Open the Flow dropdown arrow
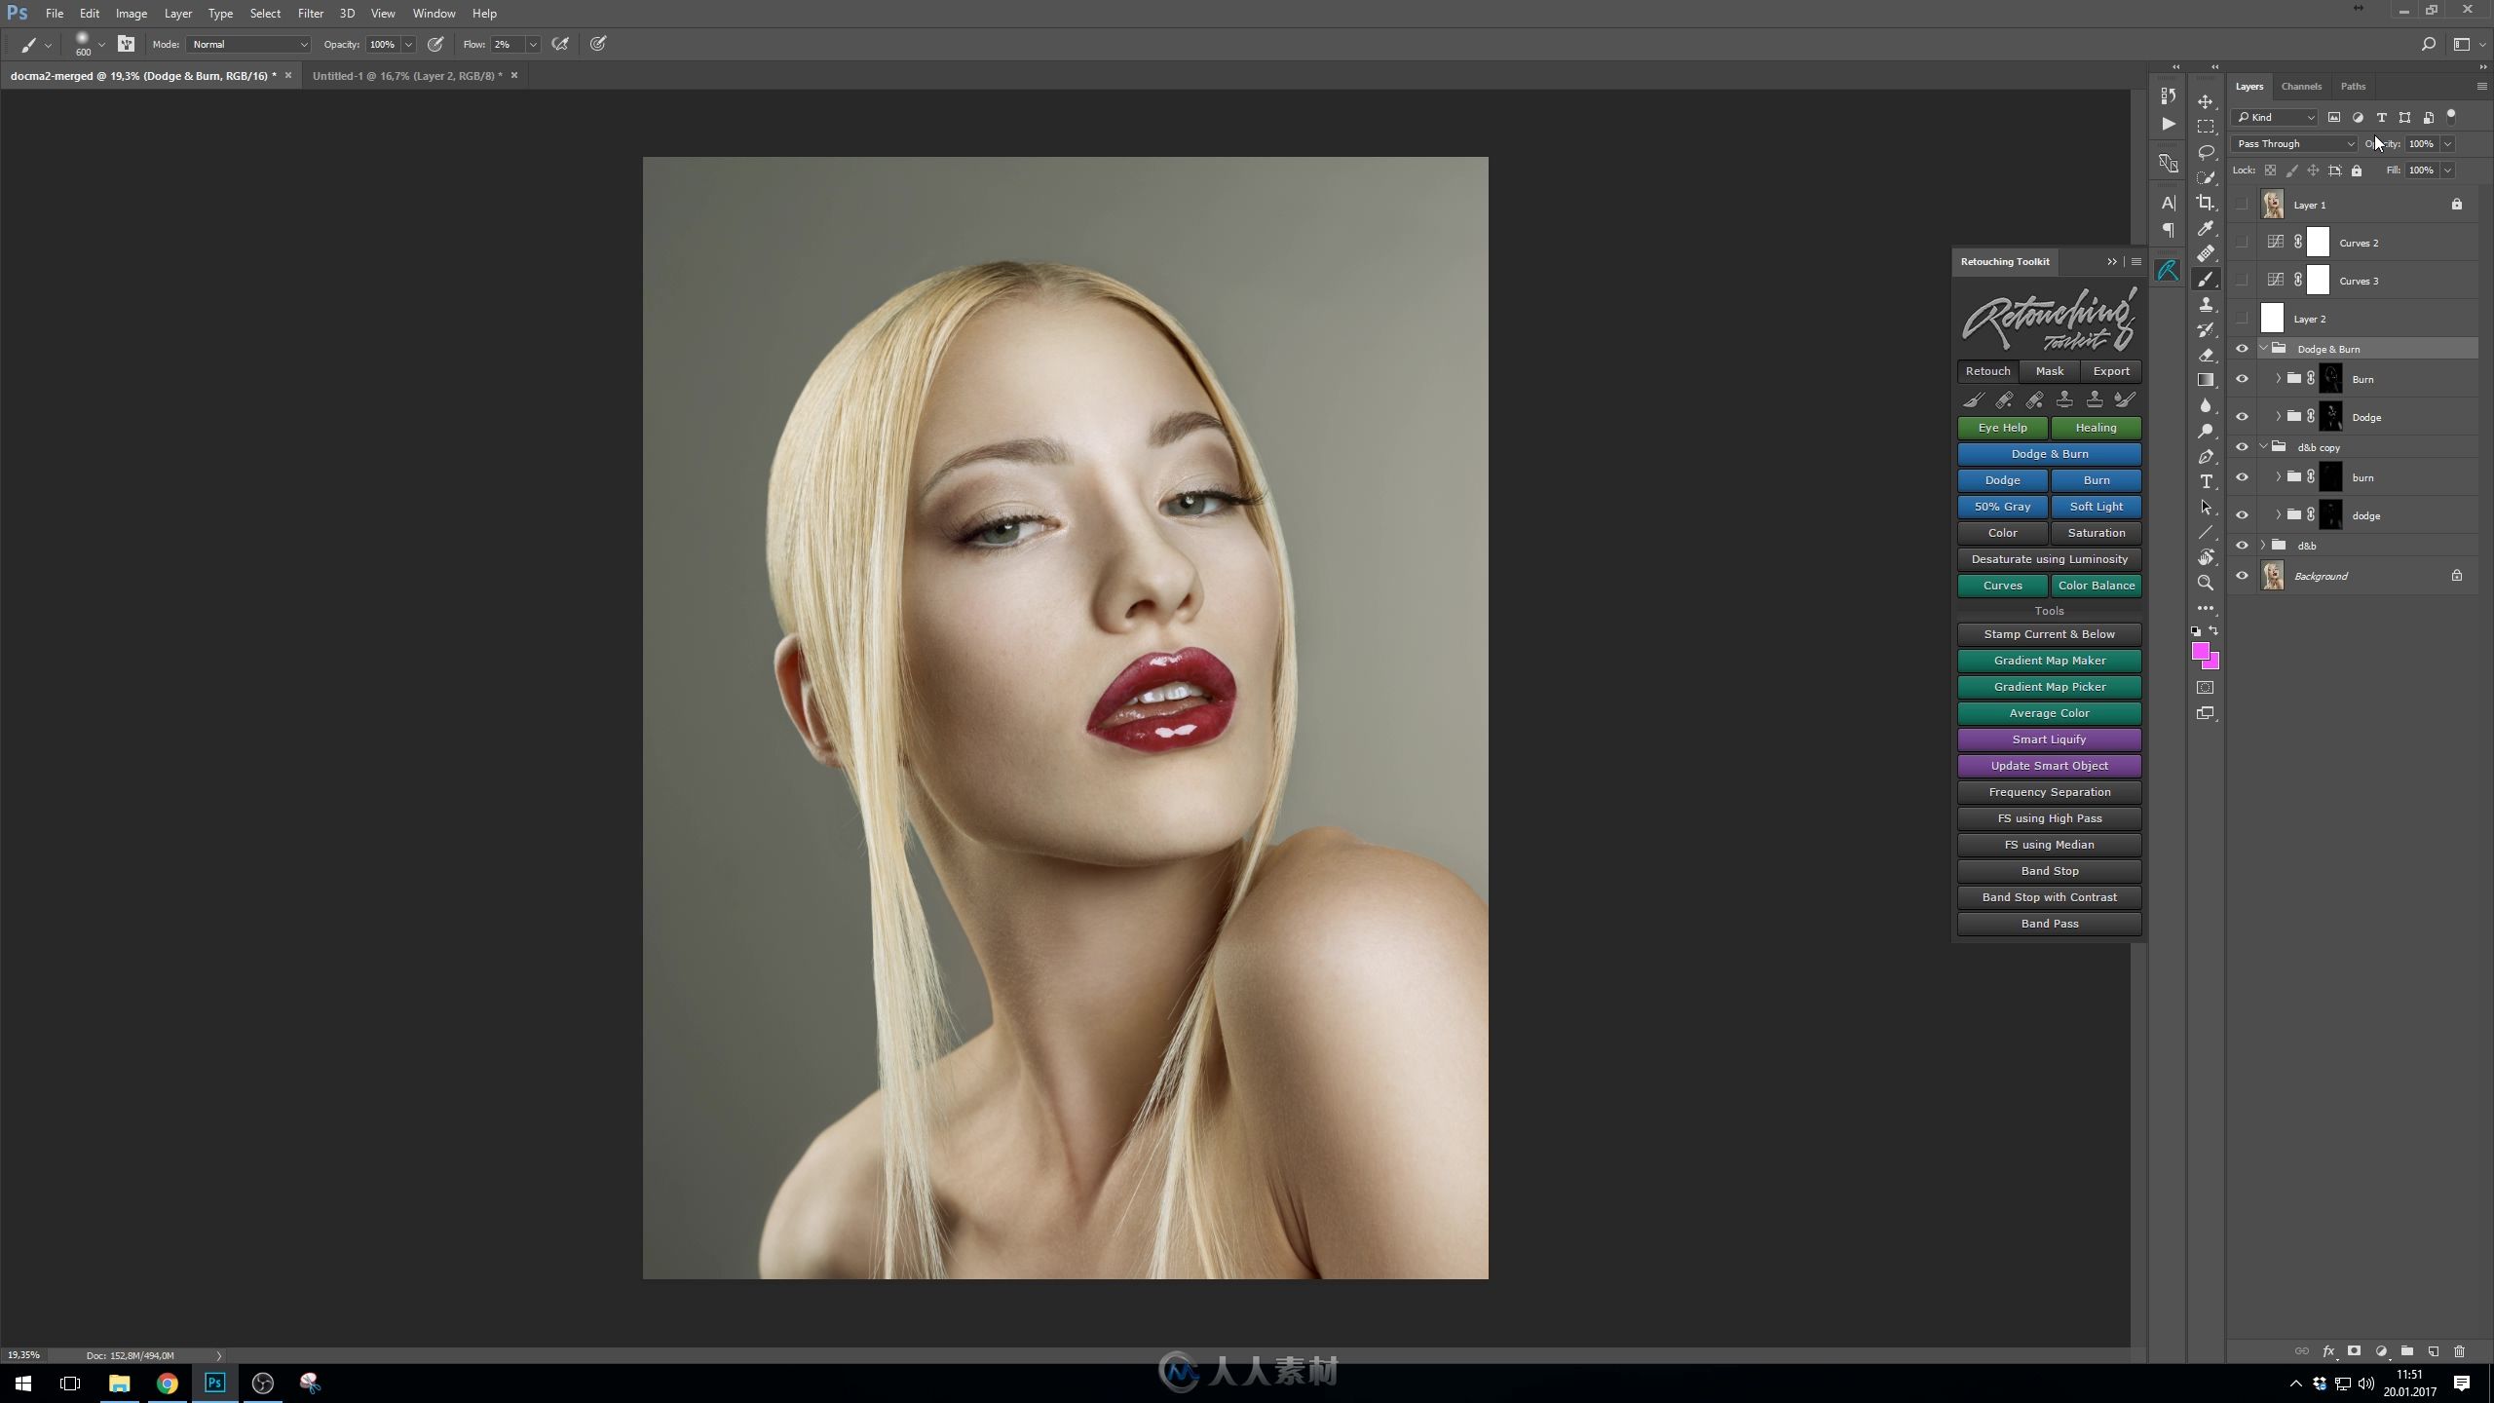The height and width of the screenshot is (1403, 2494). click(x=533, y=44)
